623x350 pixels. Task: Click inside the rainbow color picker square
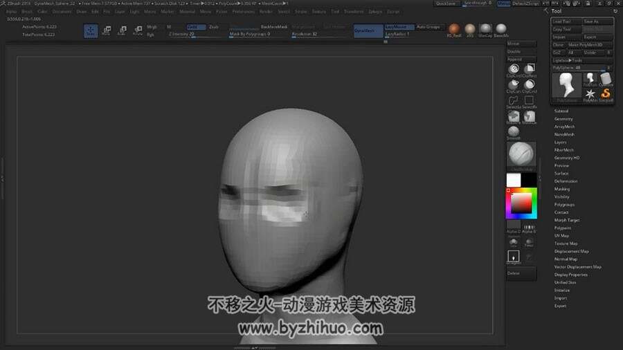pos(521,203)
